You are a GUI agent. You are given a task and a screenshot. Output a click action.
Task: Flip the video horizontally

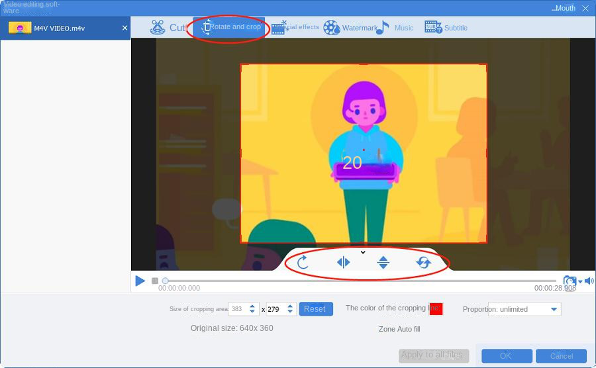click(x=343, y=262)
